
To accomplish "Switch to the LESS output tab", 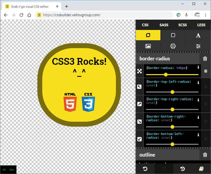I will point(201,25).
